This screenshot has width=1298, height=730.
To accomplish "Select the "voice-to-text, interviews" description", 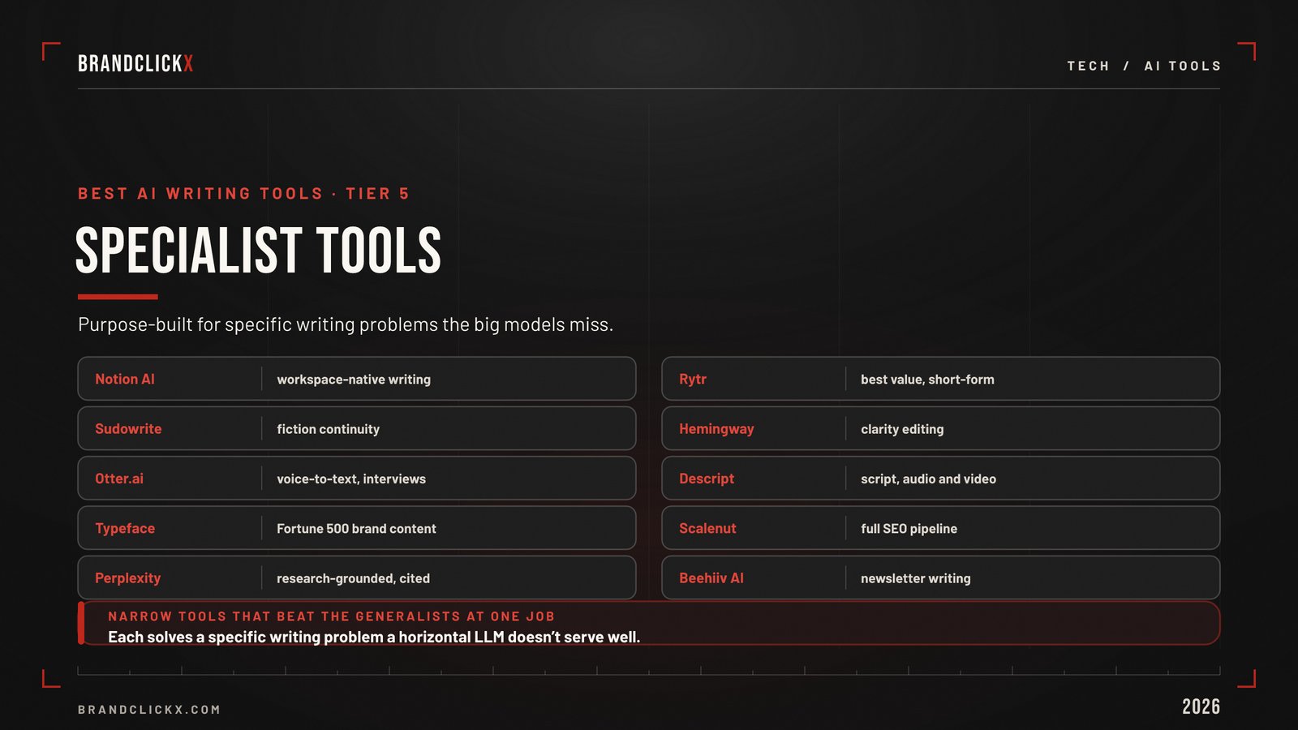I will (351, 479).
